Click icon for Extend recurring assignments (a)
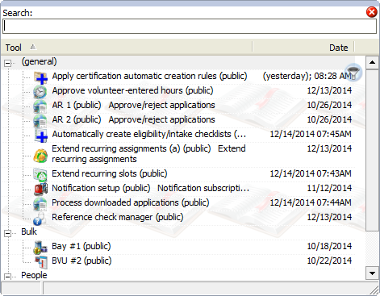The width and height of the screenshot is (380, 296). 40,156
